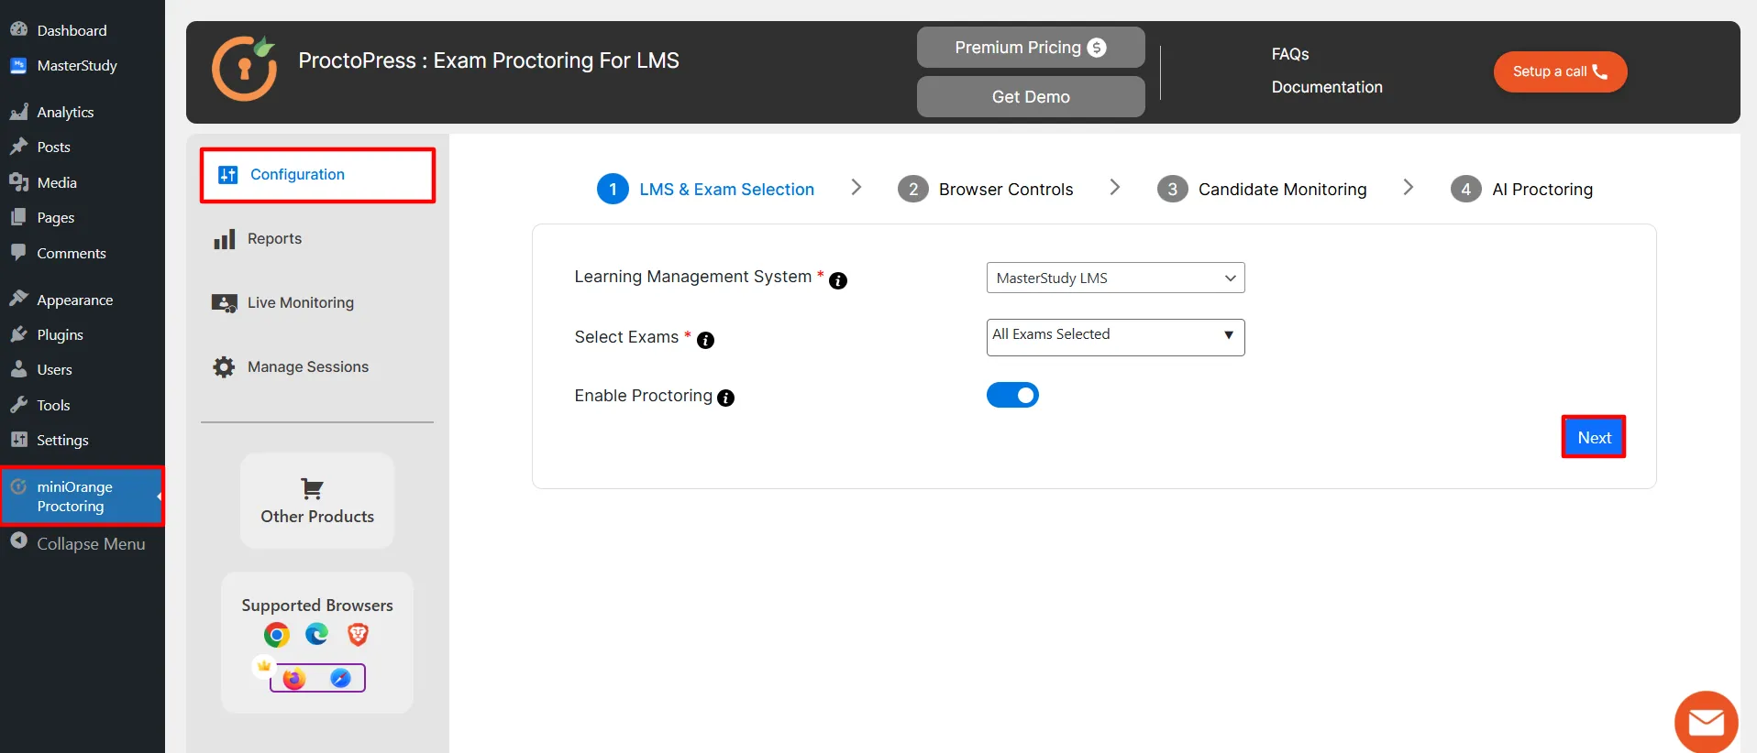Click the Manage Sessions gear icon
This screenshot has height=753, width=1757.
click(224, 367)
